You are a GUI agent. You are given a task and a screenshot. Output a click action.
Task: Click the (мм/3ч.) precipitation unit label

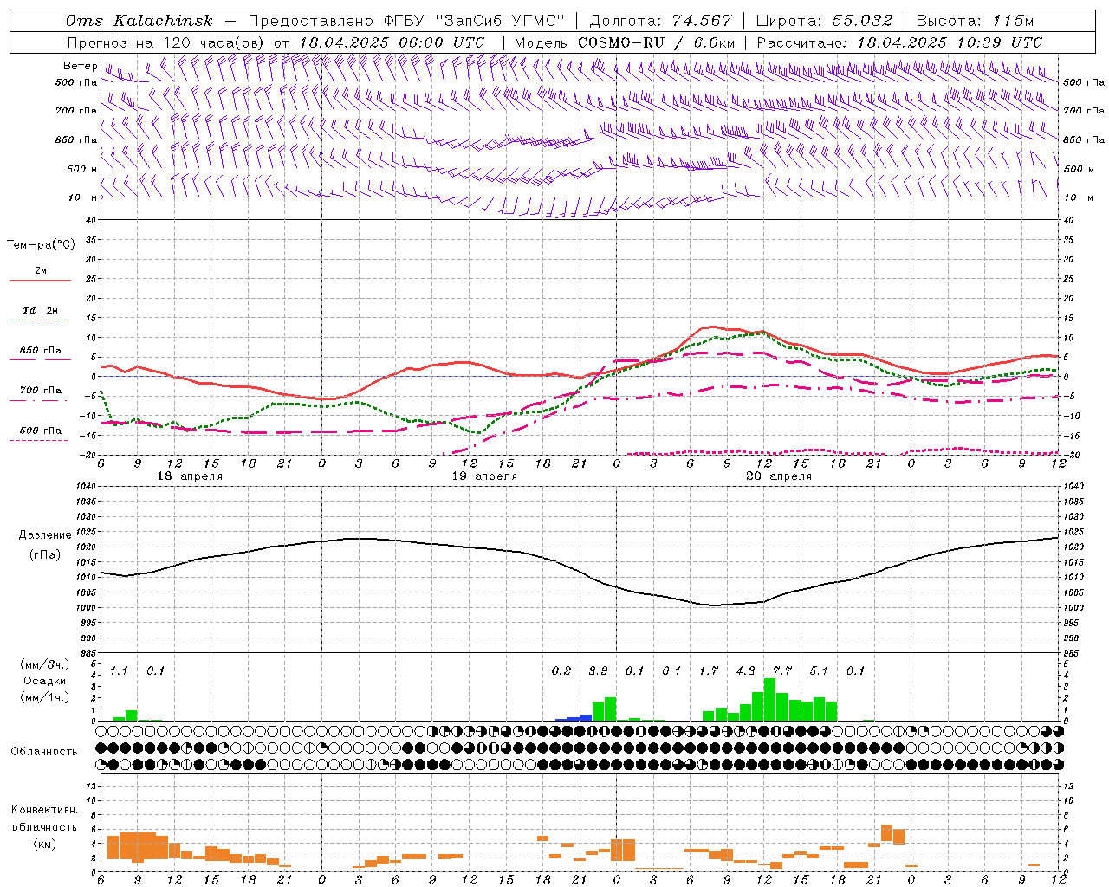tap(45, 665)
